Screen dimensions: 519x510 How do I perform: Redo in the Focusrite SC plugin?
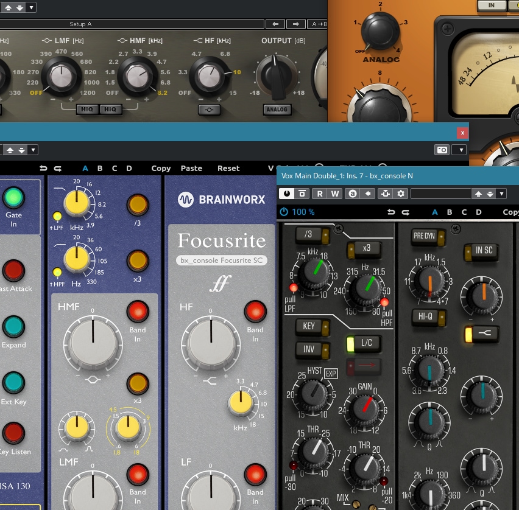58,169
